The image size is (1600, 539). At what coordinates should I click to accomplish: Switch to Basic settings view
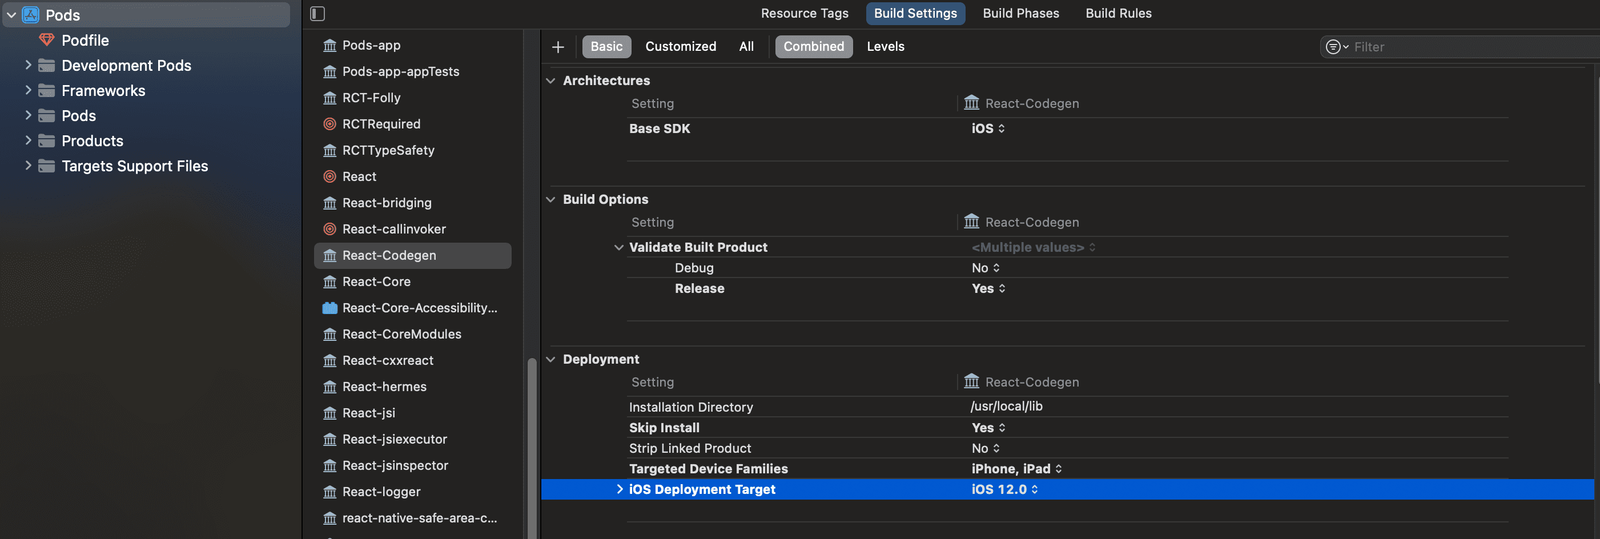(606, 47)
